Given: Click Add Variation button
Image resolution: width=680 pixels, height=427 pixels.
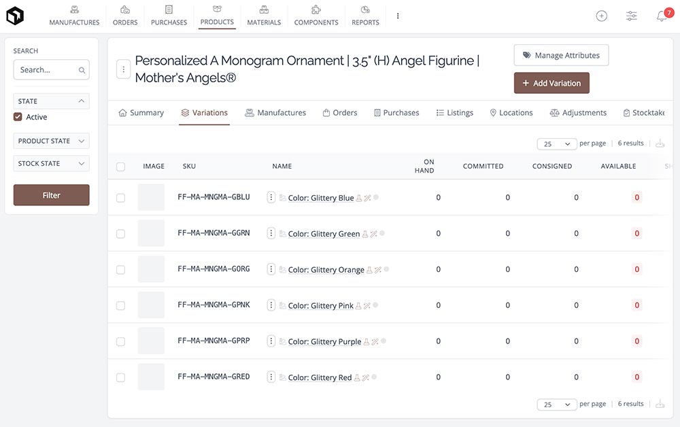Looking at the screenshot, I should (551, 83).
